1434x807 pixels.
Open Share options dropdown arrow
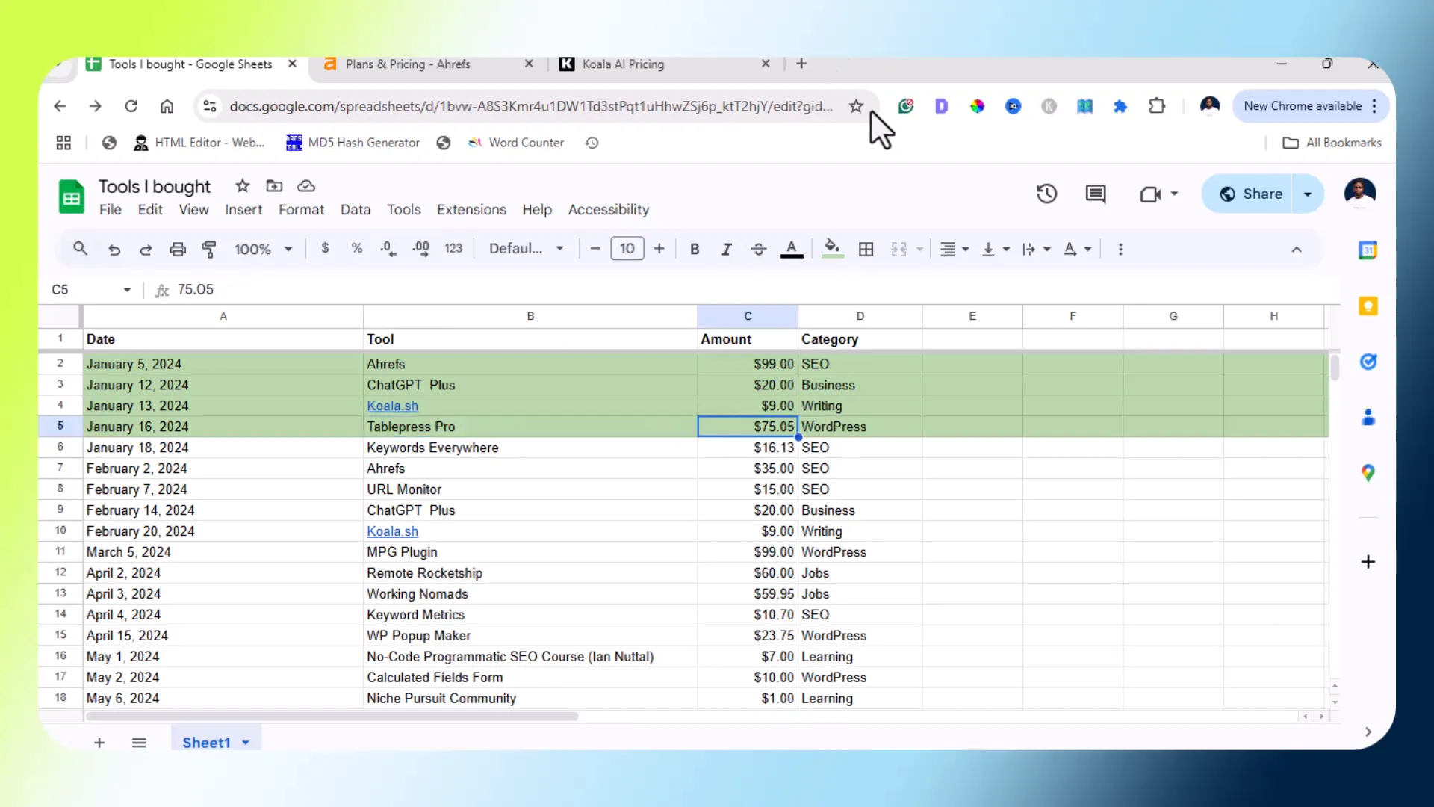pyautogui.click(x=1308, y=194)
